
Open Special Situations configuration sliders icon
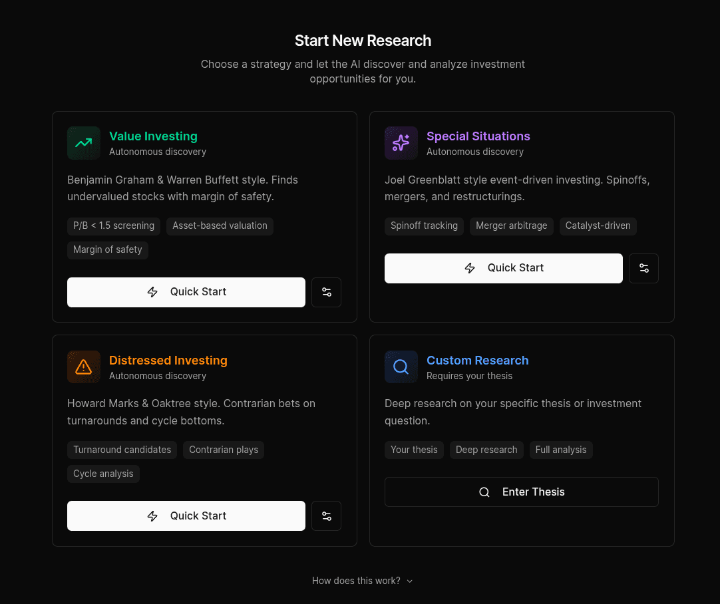(643, 268)
